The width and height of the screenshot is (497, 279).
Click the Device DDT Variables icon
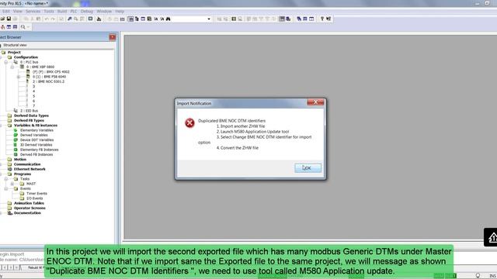coord(16,139)
